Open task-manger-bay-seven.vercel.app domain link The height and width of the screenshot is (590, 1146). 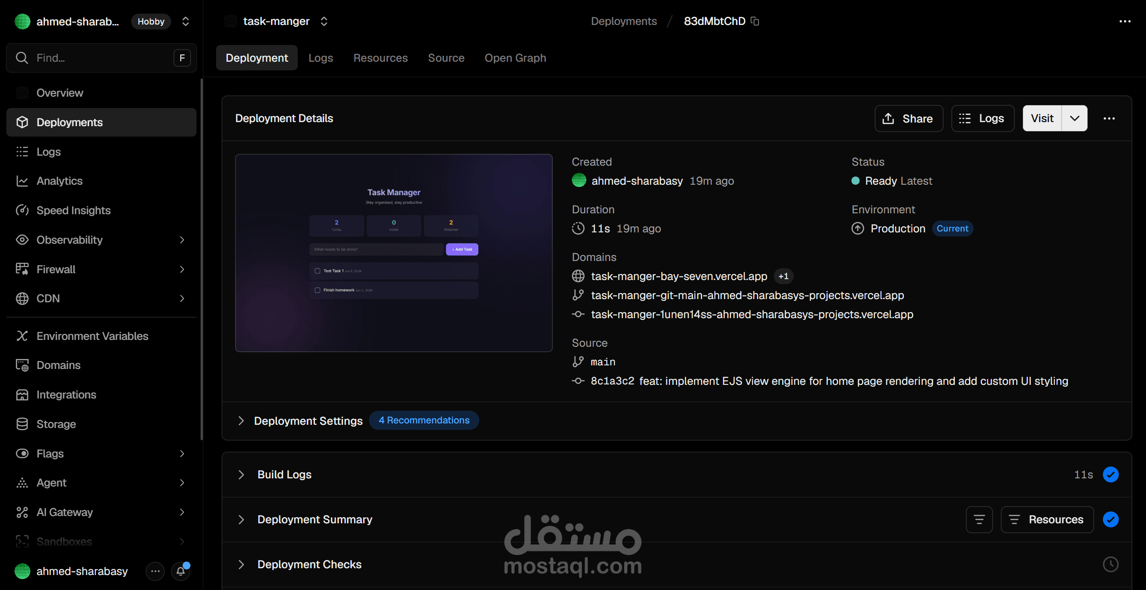pyautogui.click(x=679, y=276)
